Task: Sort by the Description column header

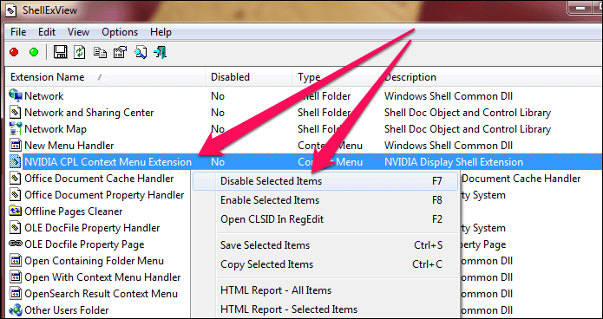Action: pos(491,77)
